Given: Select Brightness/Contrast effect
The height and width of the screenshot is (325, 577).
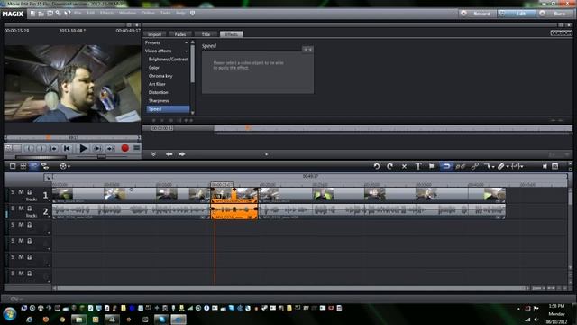Looking at the screenshot, I should pyautogui.click(x=168, y=60).
